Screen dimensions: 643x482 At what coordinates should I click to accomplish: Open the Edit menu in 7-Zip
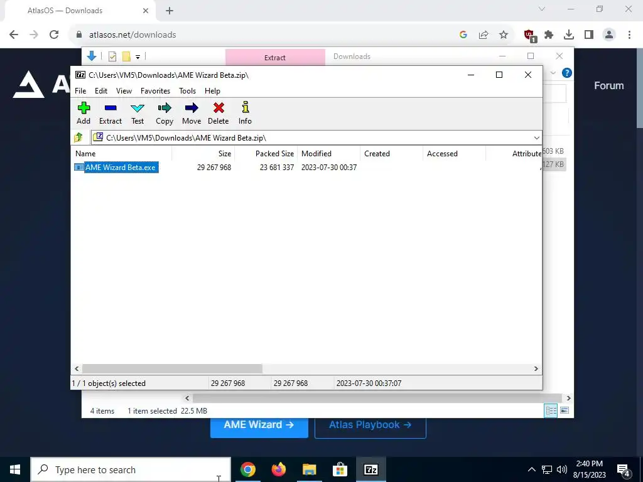pos(101,91)
